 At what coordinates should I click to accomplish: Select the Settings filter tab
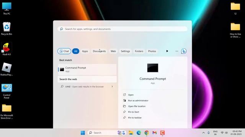(x=125, y=51)
